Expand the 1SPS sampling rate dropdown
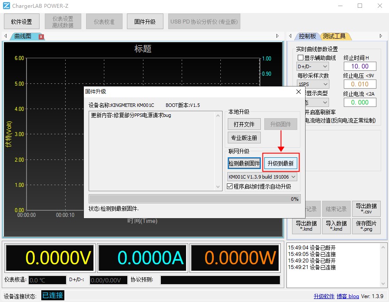The width and height of the screenshot is (389, 302). click(x=313, y=84)
